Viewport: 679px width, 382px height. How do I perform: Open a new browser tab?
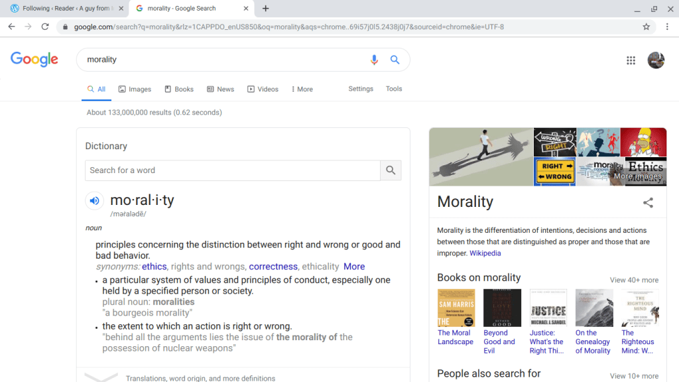tap(266, 9)
